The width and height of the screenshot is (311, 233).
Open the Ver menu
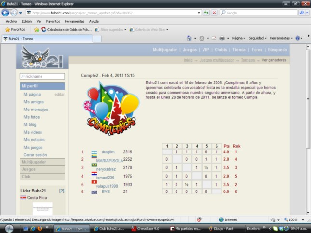point(39,21)
